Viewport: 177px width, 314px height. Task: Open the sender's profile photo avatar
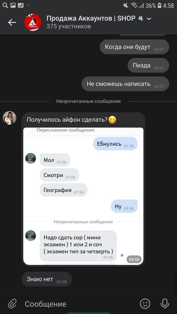click(9, 118)
